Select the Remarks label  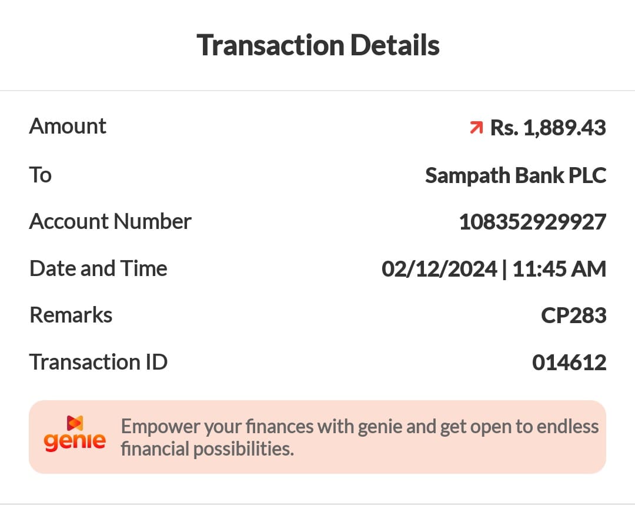tap(71, 315)
